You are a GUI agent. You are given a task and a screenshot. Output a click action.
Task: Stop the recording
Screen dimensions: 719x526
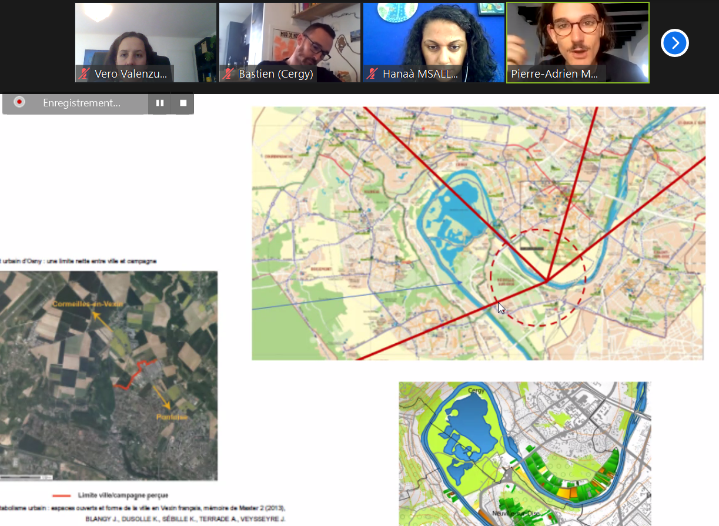[x=183, y=103]
